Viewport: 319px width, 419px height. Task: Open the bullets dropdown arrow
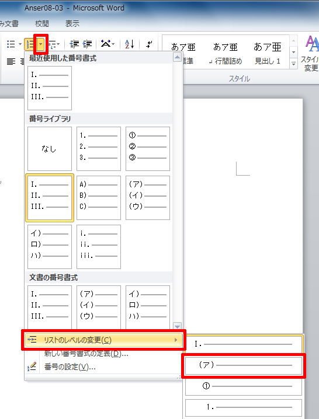point(20,44)
